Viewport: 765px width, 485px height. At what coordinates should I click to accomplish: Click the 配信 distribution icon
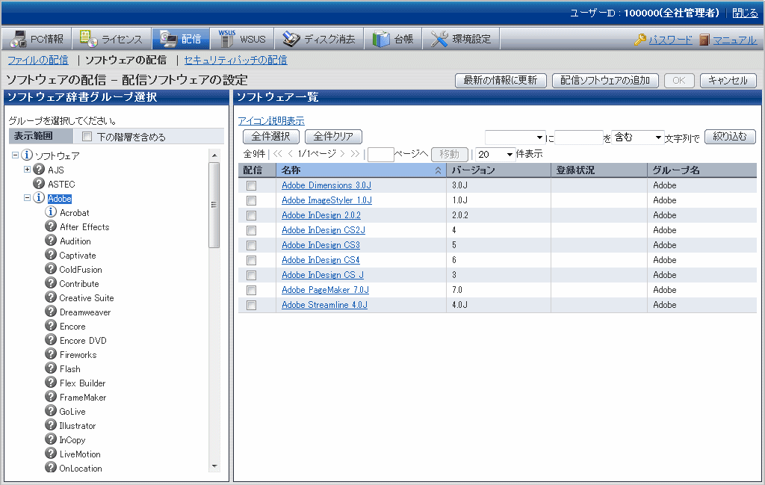(168, 39)
